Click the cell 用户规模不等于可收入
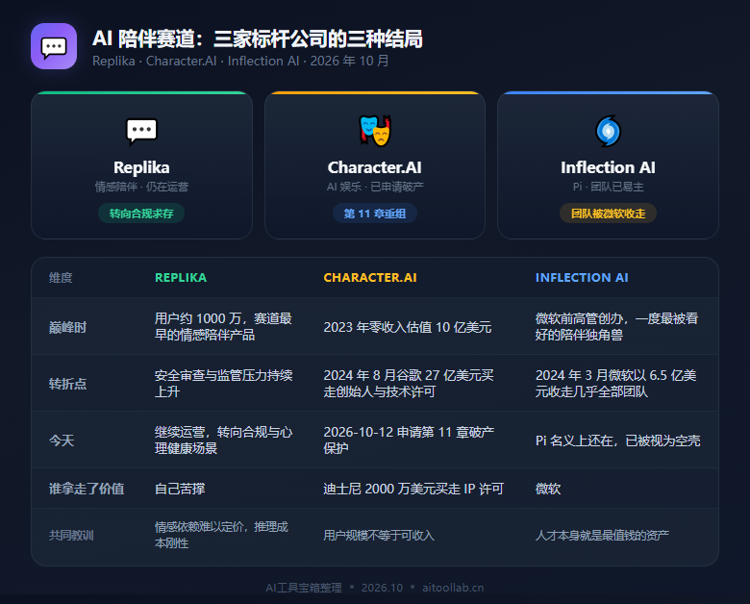The width and height of the screenshot is (750, 604). 379,535
